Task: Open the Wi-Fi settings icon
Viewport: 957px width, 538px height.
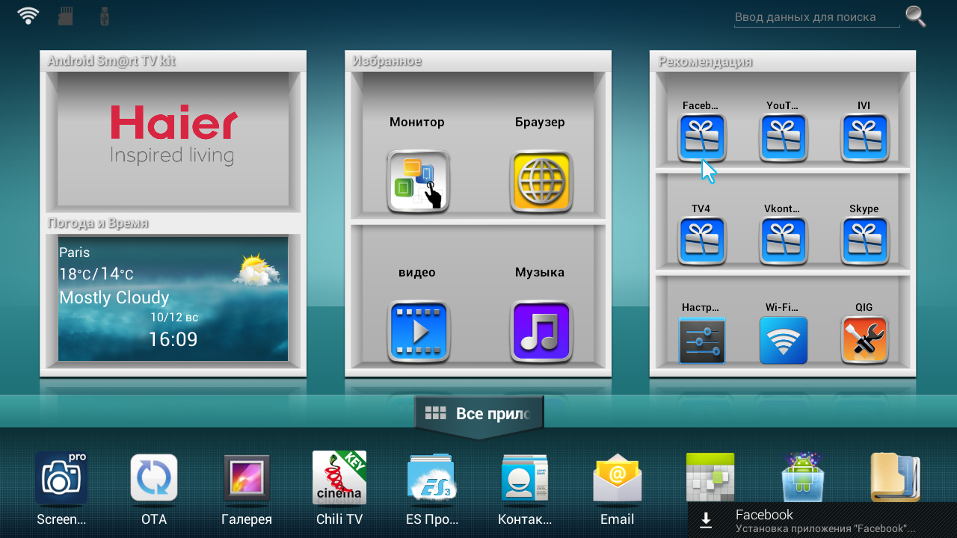Action: click(x=783, y=340)
